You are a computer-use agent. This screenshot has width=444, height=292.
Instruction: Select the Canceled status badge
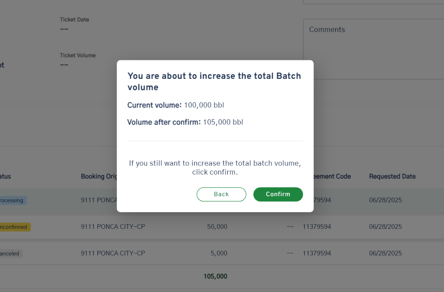(11, 254)
